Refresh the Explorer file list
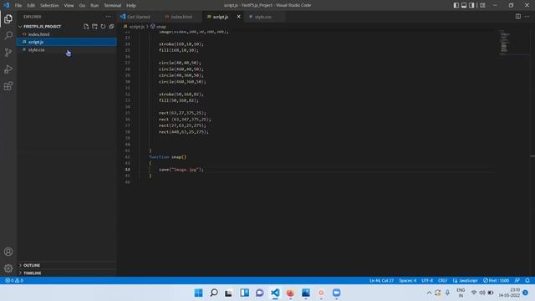The height and width of the screenshot is (301, 535). (x=103, y=26)
